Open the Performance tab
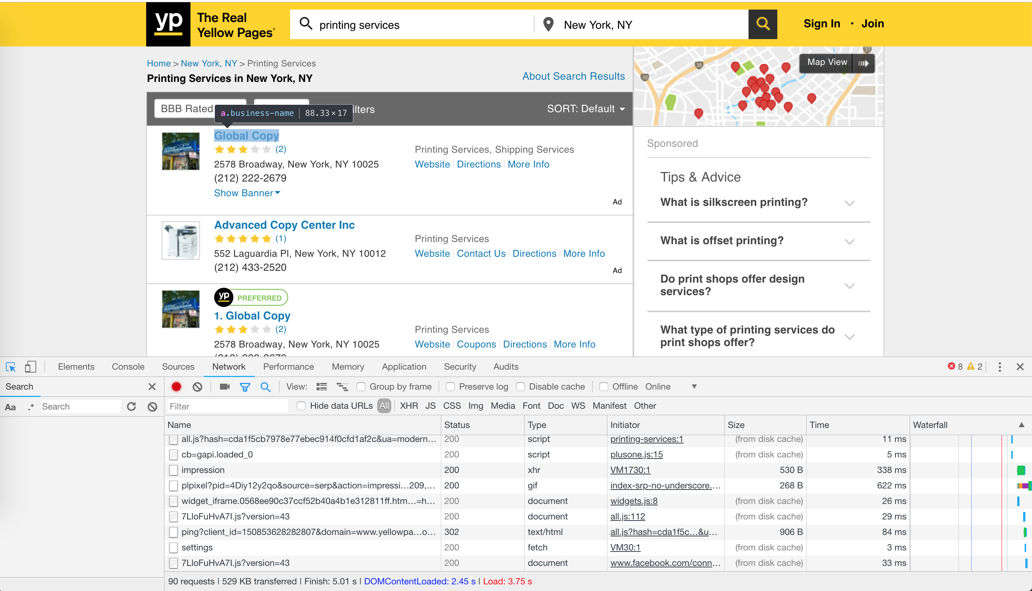Screen dimensions: 1032x591 [288, 367]
